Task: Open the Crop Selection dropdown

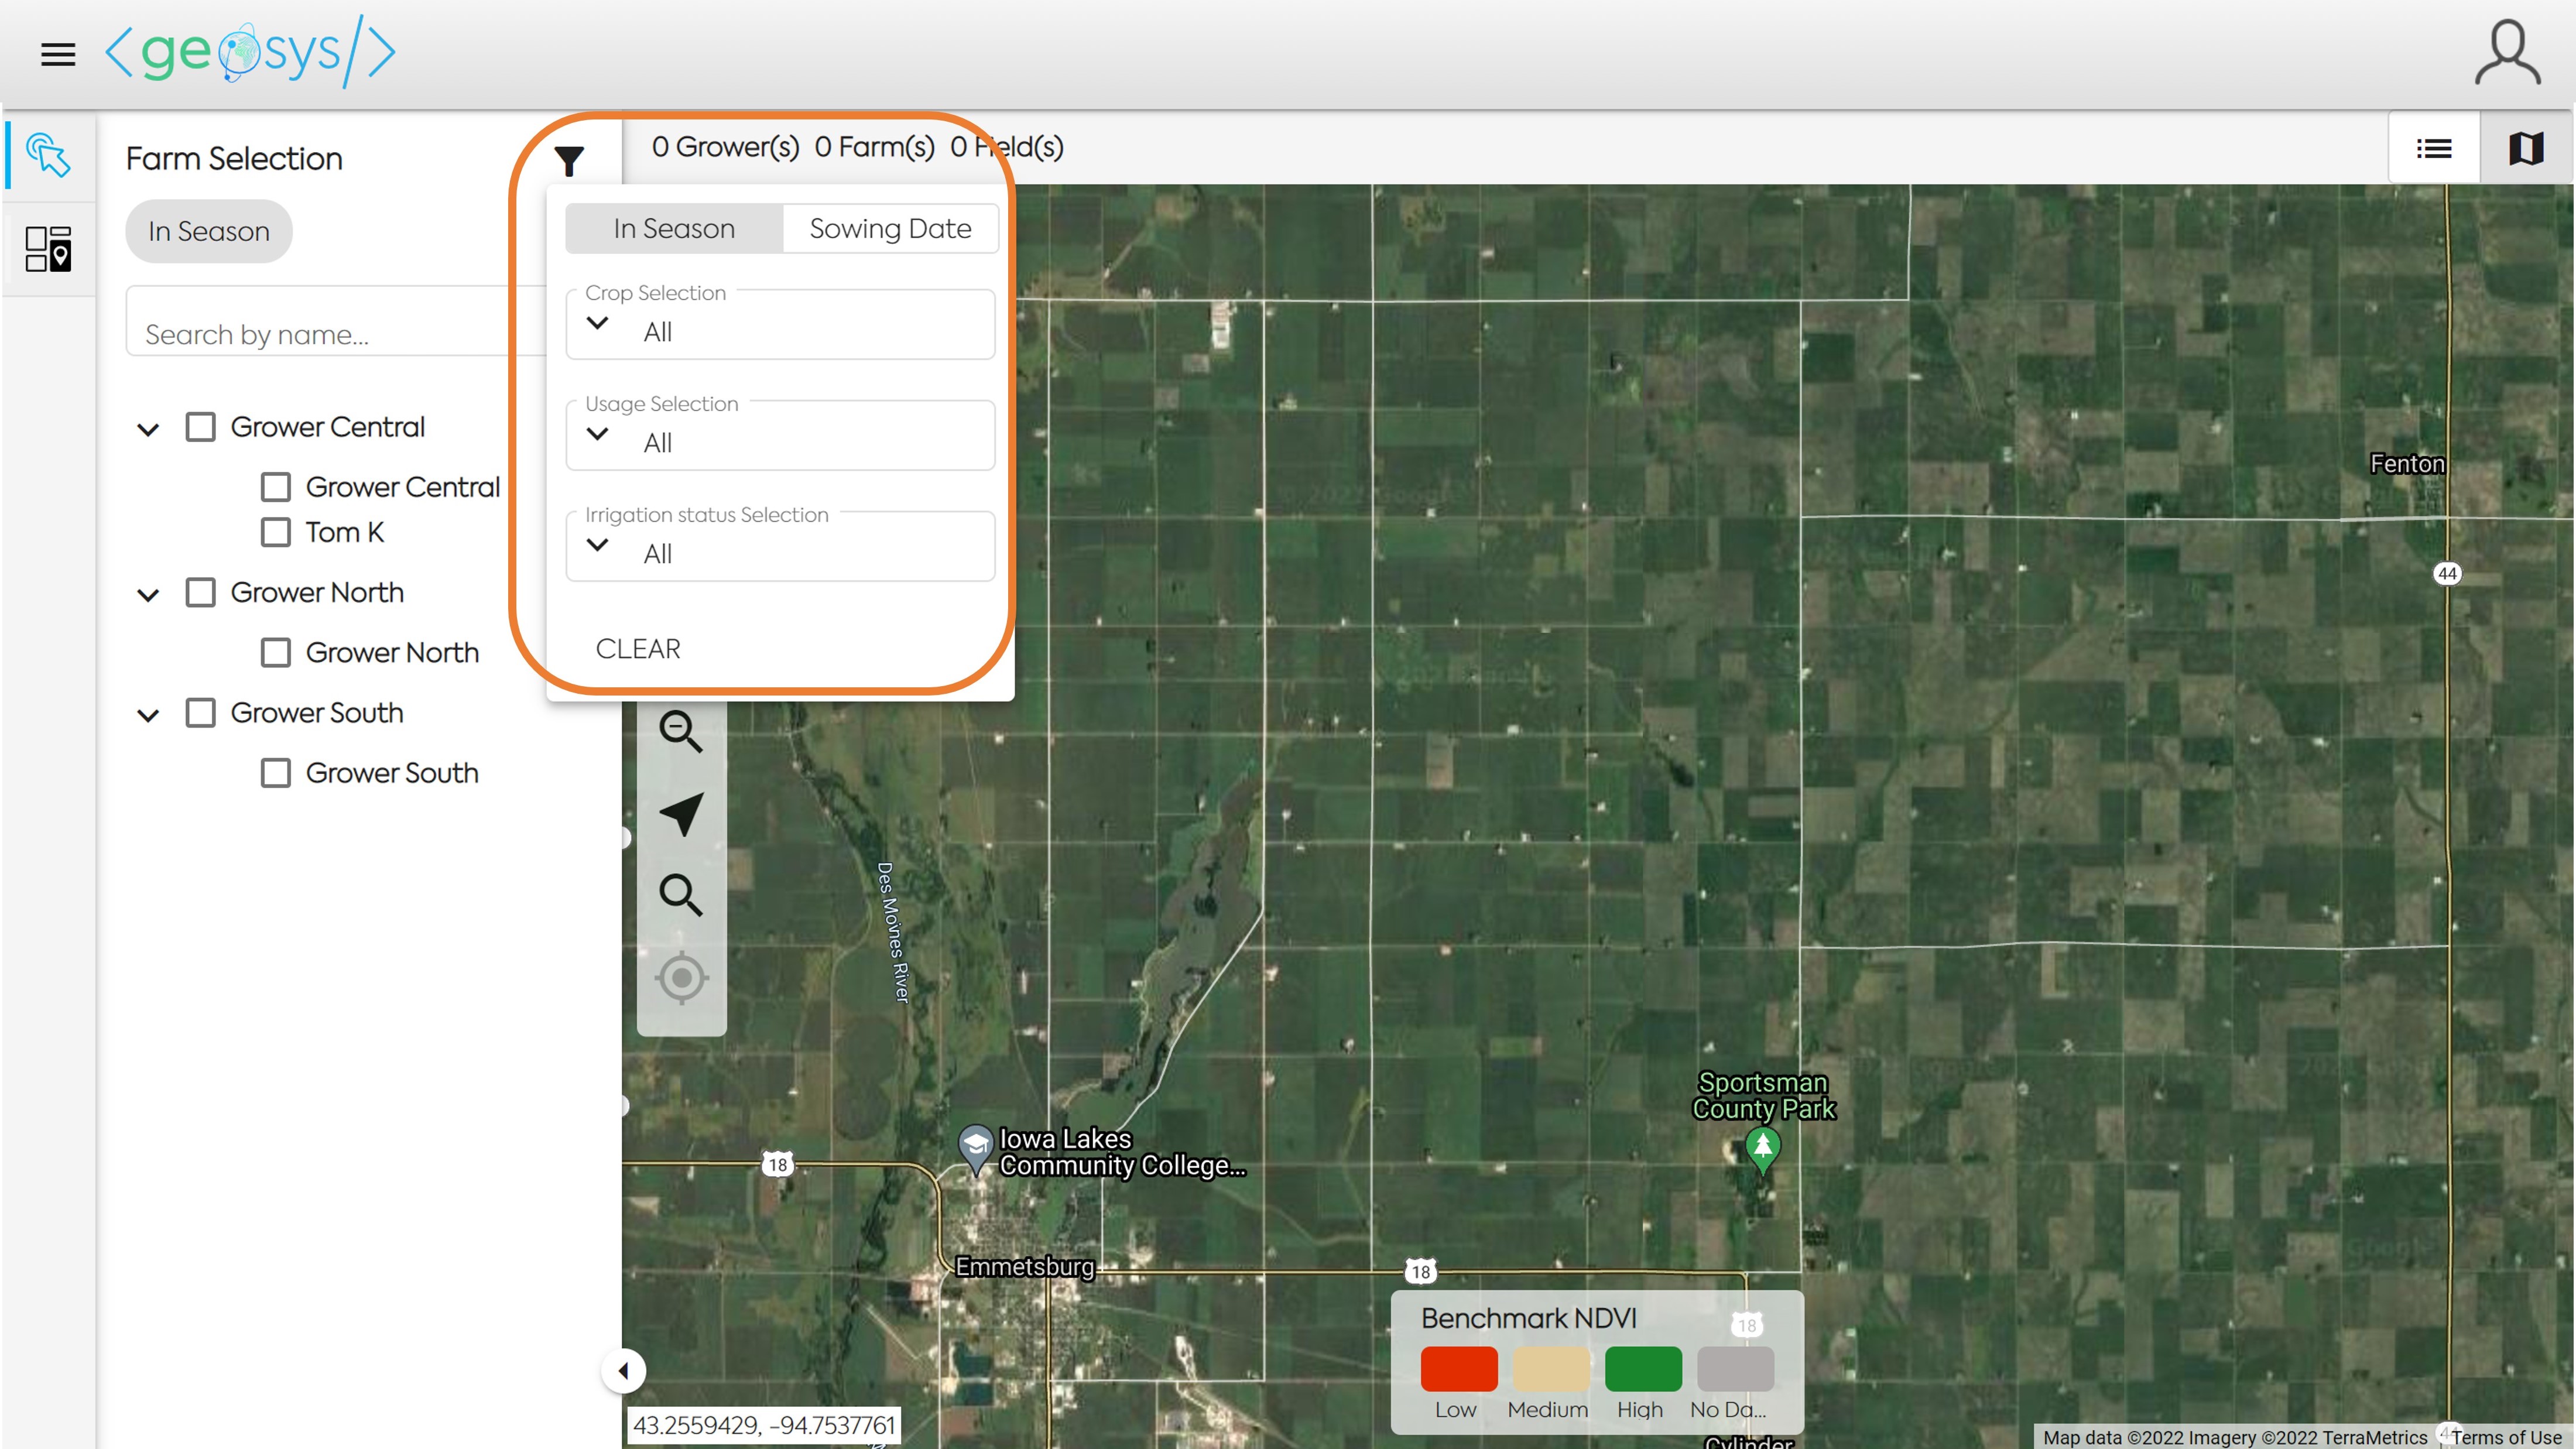Action: (x=780, y=331)
